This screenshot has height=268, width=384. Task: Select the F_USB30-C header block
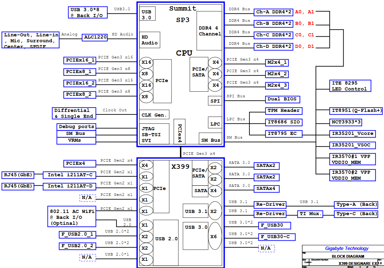[277, 237]
